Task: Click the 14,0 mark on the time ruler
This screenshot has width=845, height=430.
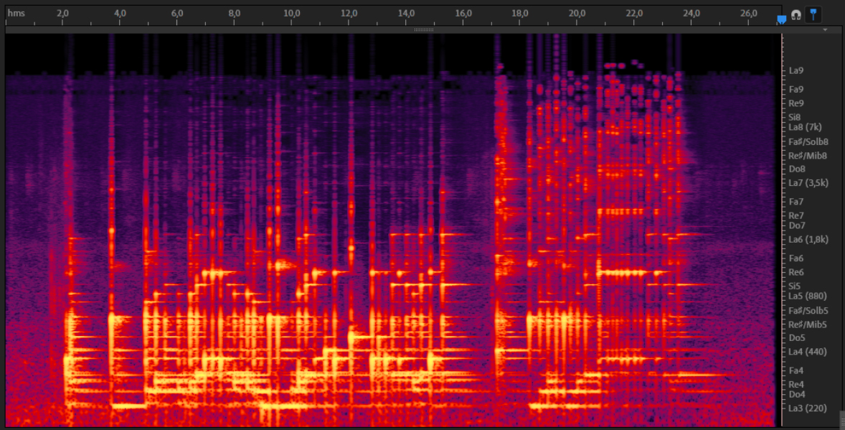Action: [406, 13]
